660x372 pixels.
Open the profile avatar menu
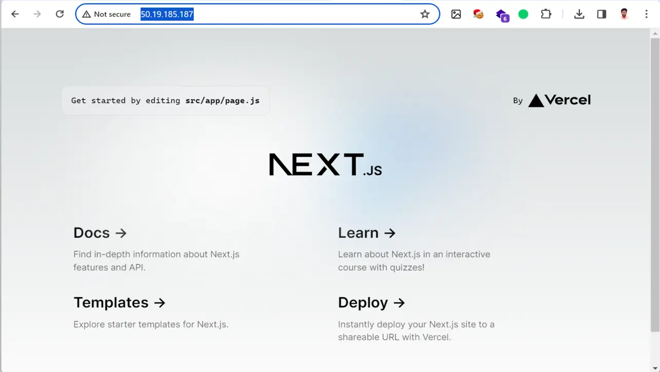pyautogui.click(x=624, y=14)
